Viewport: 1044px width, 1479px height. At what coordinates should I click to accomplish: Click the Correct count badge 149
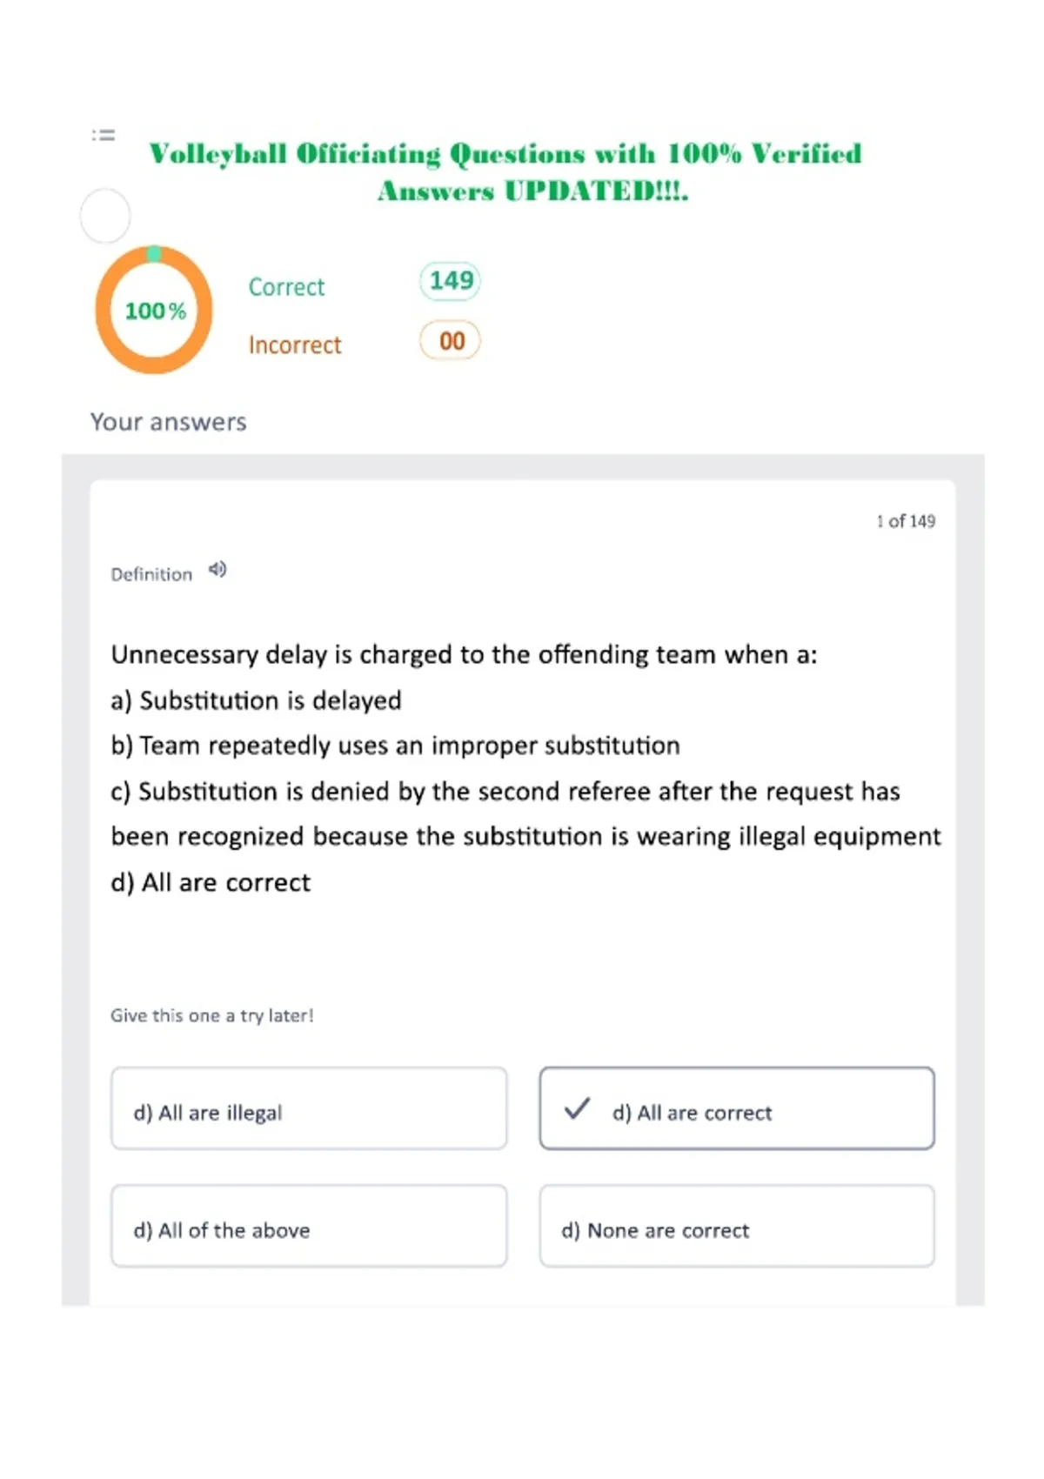(x=450, y=281)
